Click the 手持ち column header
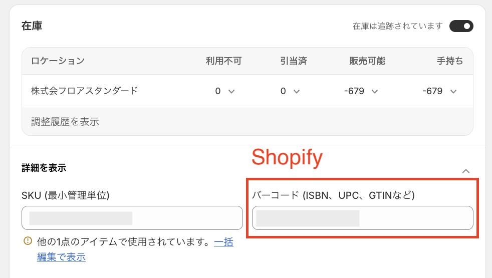The height and width of the screenshot is (278, 492). 449,61
